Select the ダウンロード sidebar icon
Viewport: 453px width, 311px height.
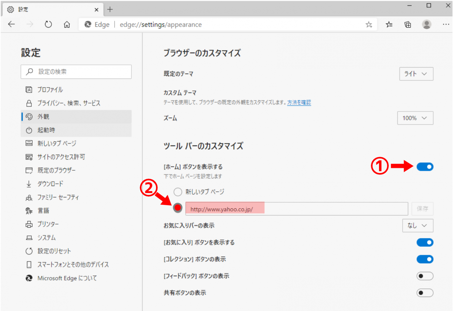(x=50, y=184)
